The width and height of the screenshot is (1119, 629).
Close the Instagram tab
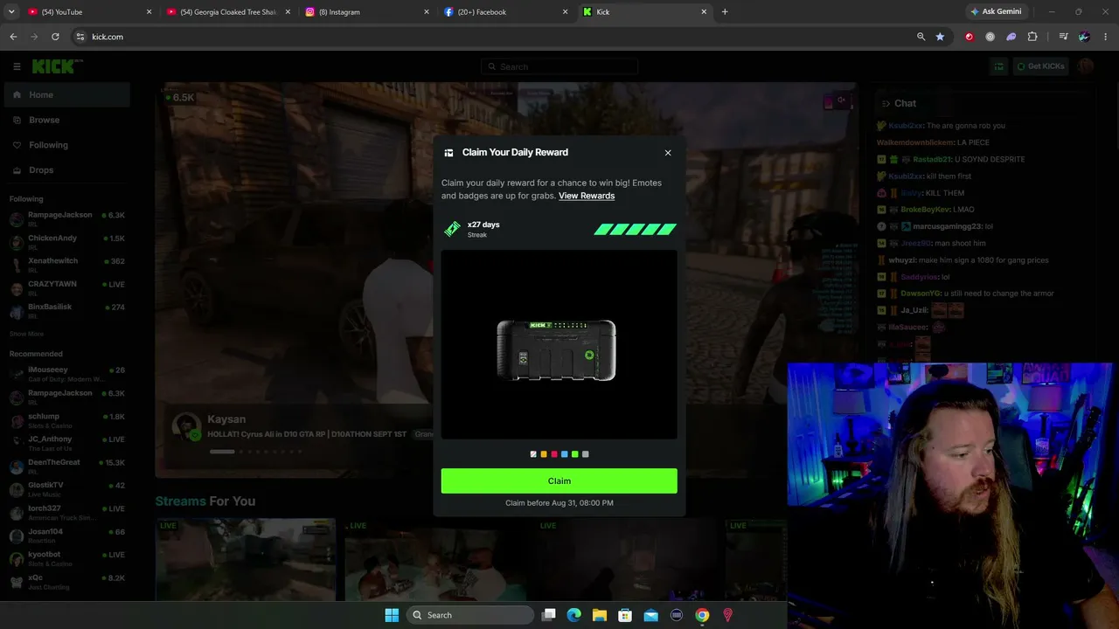coord(427,12)
